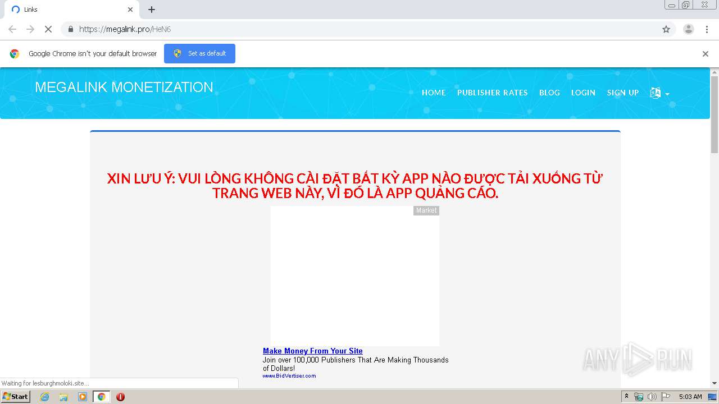Open Chrome three-dot menu
The width and height of the screenshot is (719, 404).
707,29
